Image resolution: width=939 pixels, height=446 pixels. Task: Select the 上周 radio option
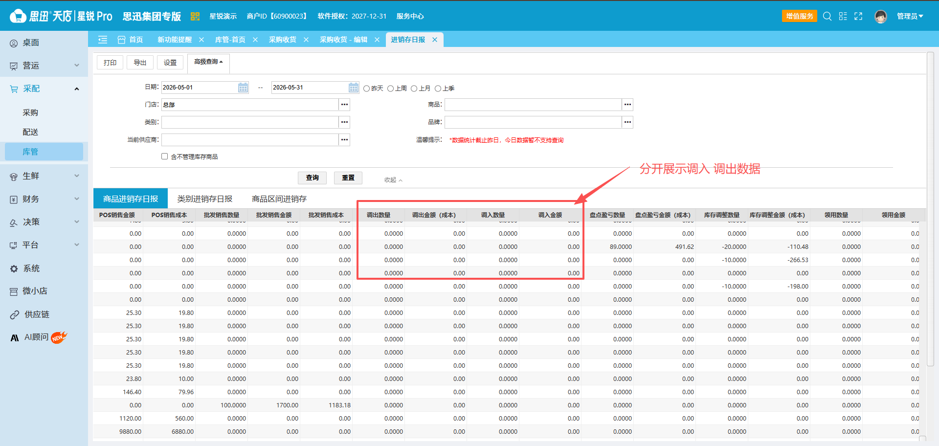pos(391,89)
